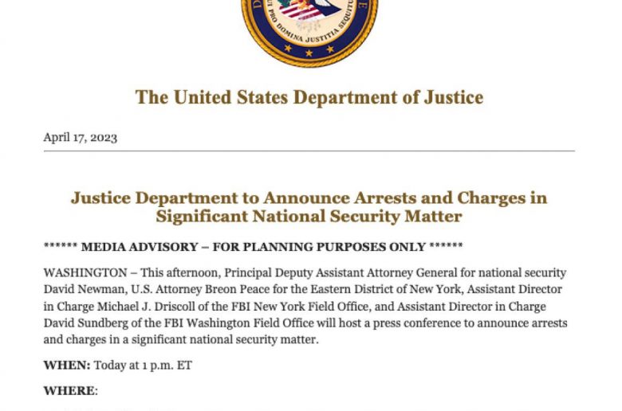Click the horizontal divider below the date
The height and width of the screenshot is (411, 622).
point(309,151)
